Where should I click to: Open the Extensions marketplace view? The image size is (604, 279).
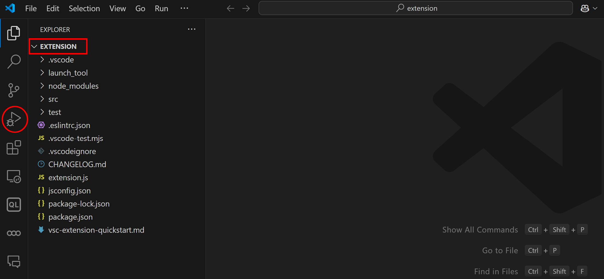pos(14,148)
